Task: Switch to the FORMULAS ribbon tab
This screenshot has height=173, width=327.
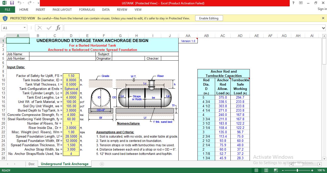Action: pyautogui.click(x=87, y=10)
